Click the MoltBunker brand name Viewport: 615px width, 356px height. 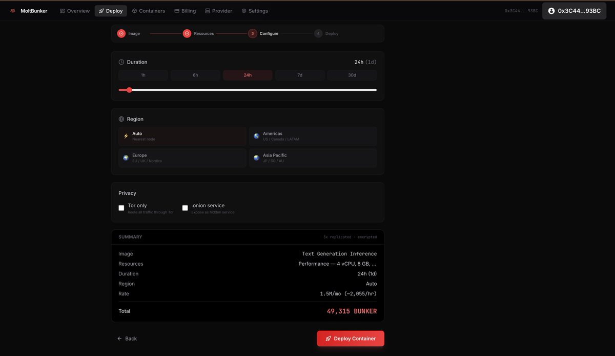click(34, 11)
